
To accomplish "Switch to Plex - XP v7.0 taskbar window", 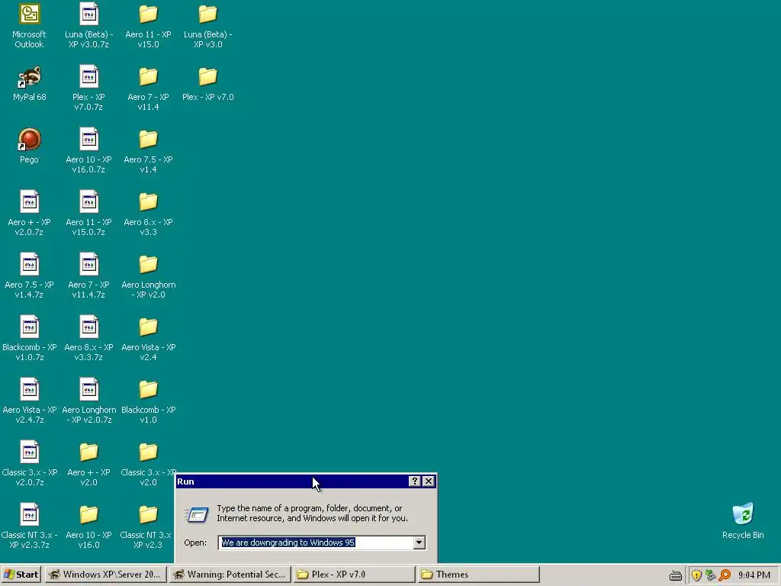I will (x=354, y=575).
